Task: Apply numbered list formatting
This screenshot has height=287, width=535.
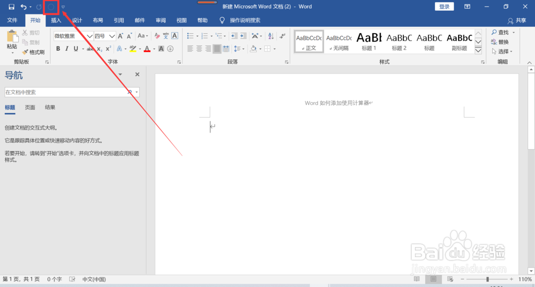Action: tap(205, 36)
